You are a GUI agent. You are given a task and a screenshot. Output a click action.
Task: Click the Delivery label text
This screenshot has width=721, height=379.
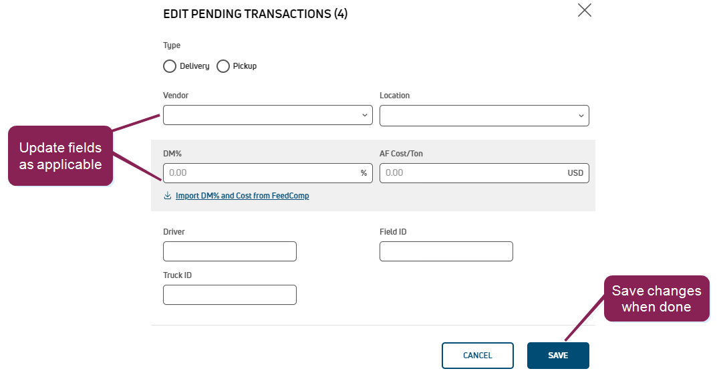pyautogui.click(x=194, y=66)
